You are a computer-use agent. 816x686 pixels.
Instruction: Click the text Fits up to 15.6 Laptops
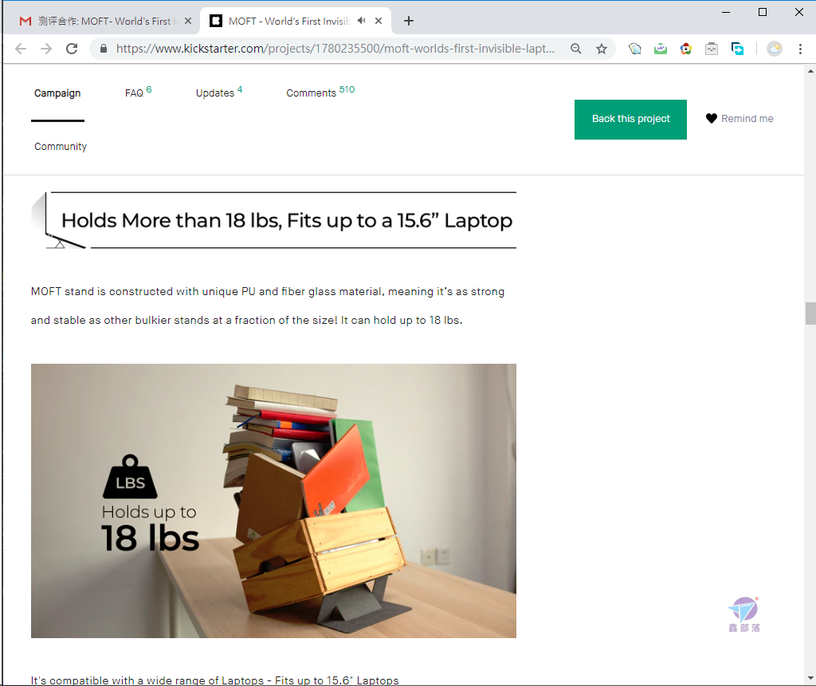[x=337, y=680]
